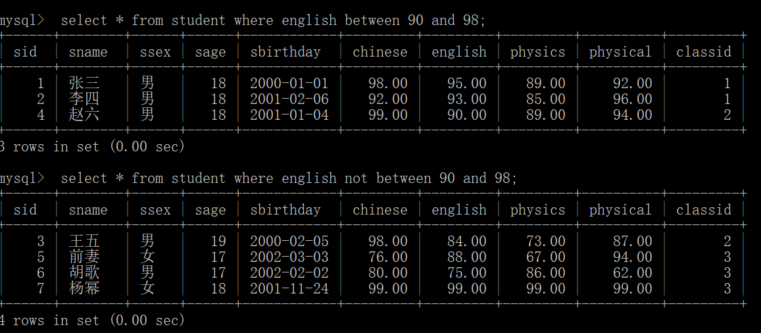Click the sbirthday header above the 张三 row

(x=285, y=52)
